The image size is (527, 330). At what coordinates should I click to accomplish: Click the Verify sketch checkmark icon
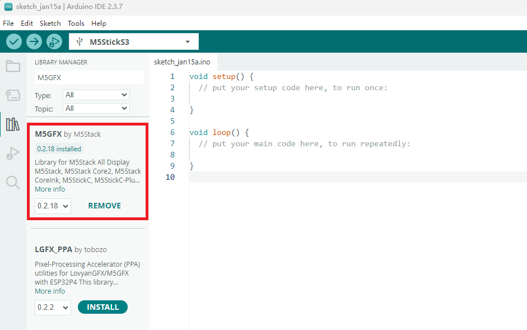tap(14, 41)
